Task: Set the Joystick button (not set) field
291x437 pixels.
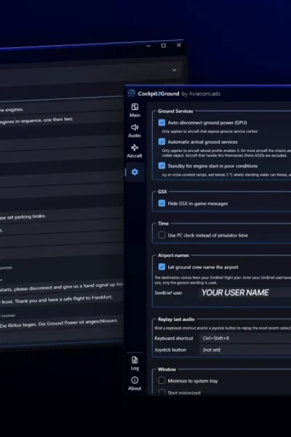Action: [x=245, y=350]
